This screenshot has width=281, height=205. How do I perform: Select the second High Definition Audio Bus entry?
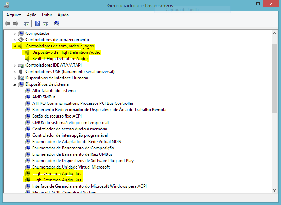pos(57,180)
